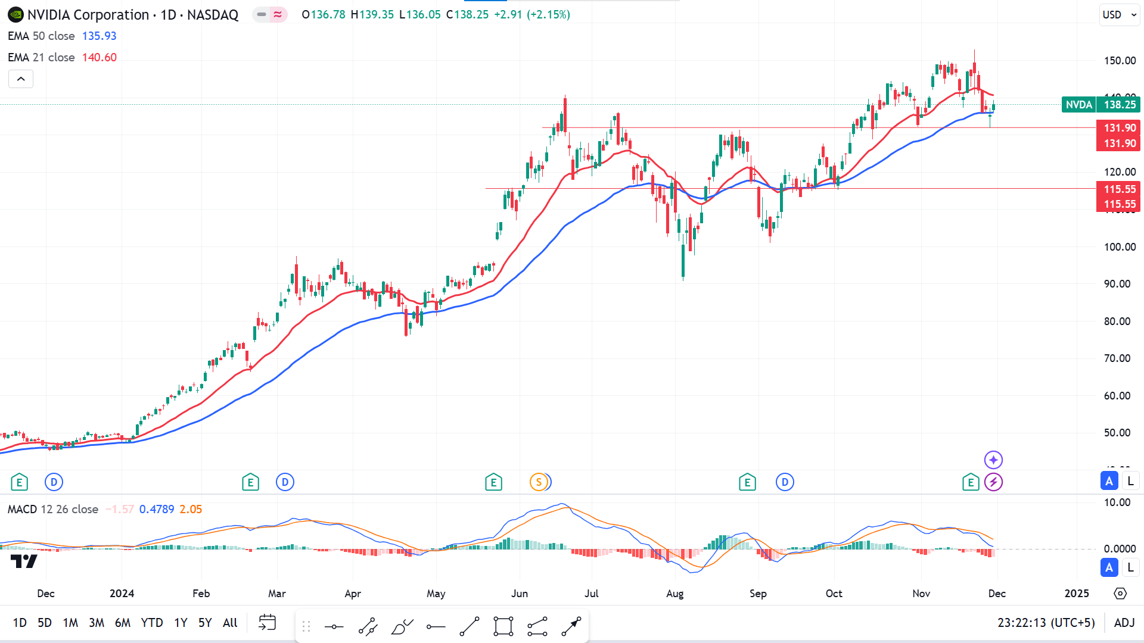Click EMA 21 value 140.60
This screenshot has width=1144, height=643.
click(99, 57)
